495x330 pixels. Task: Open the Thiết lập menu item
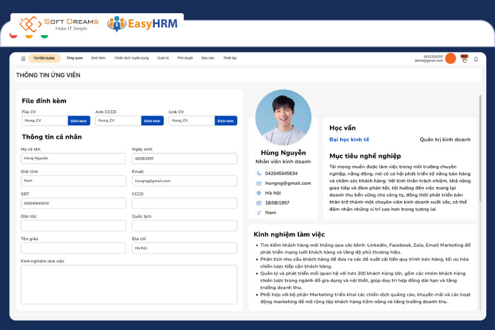coord(230,57)
